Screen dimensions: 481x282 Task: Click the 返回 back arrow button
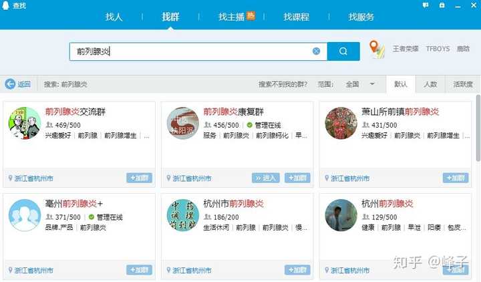18,84
